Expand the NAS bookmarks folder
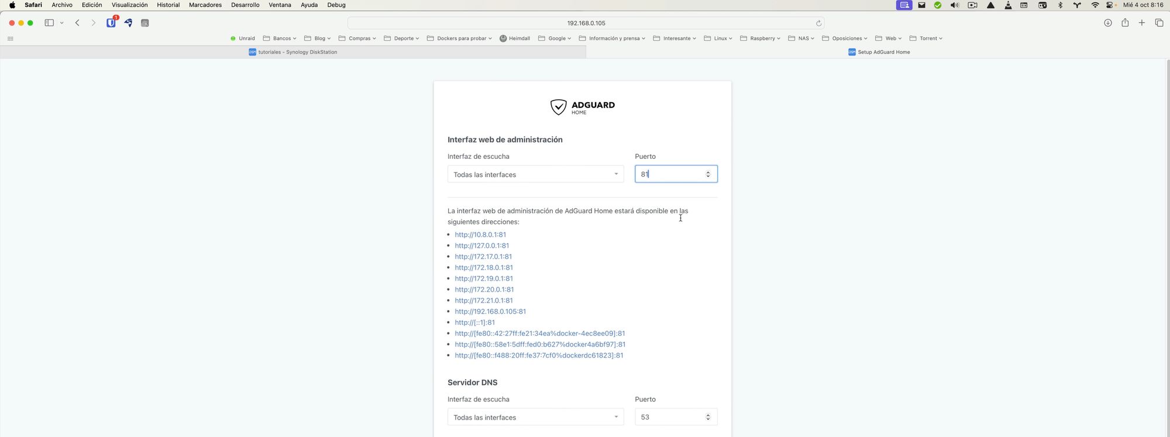This screenshot has width=1170, height=437. (x=801, y=39)
